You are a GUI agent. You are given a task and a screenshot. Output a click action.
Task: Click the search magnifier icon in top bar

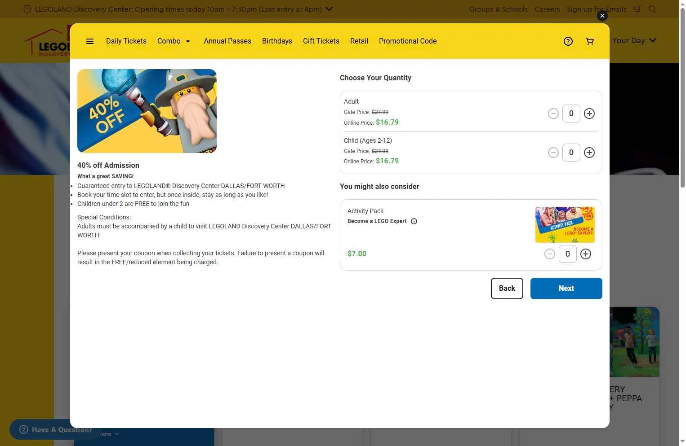tap(652, 9)
